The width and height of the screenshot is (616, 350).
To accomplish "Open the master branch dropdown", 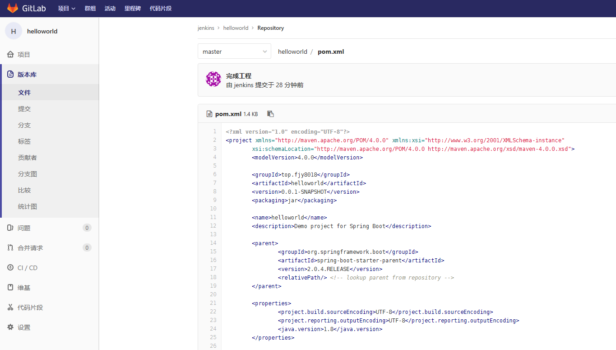I will coord(234,51).
